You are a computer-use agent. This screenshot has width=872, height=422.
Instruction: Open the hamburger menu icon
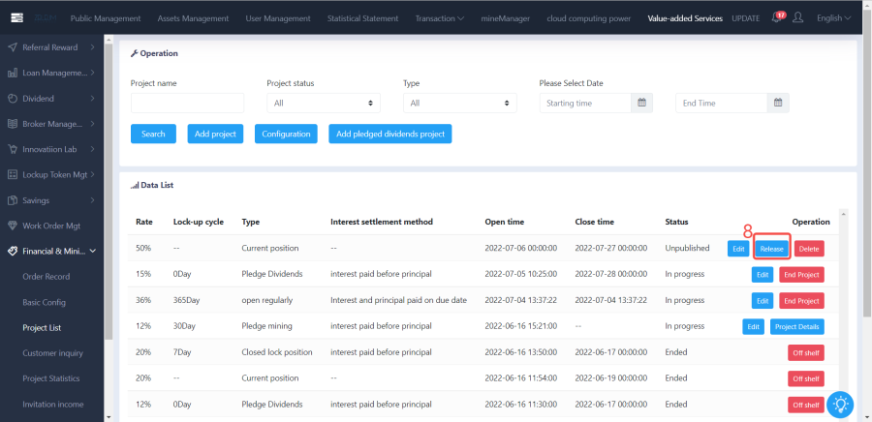[17, 18]
